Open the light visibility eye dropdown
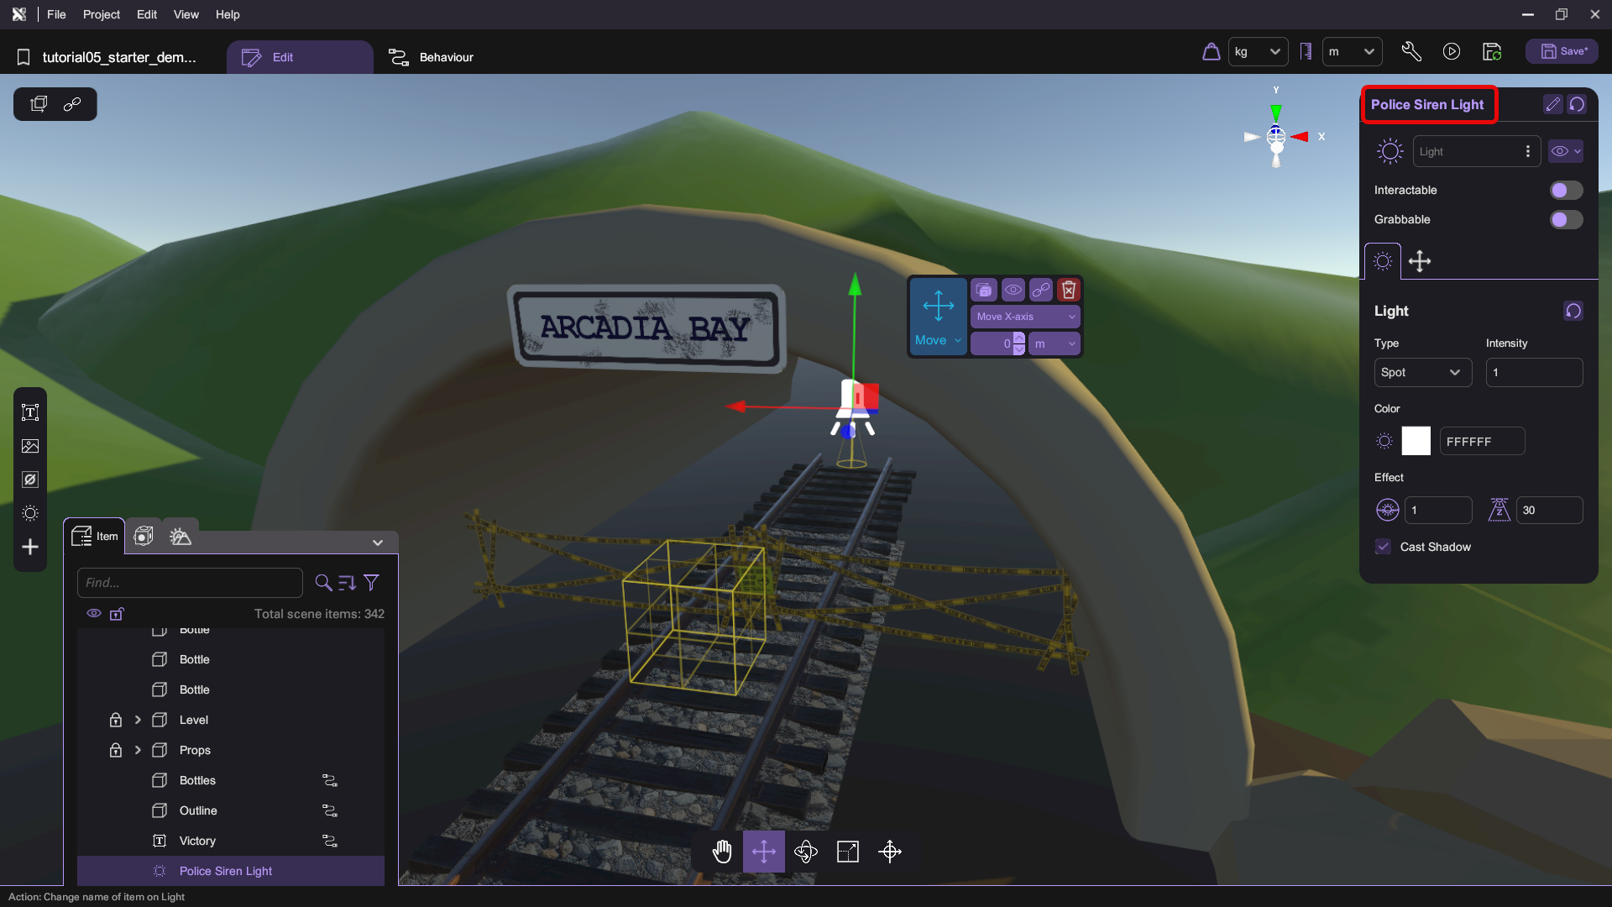Screen dimensions: 1612x907 [x=1566, y=151]
